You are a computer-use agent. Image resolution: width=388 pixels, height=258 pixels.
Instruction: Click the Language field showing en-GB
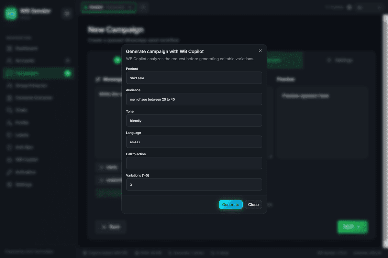pyautogui.click(x=194, y=142)
